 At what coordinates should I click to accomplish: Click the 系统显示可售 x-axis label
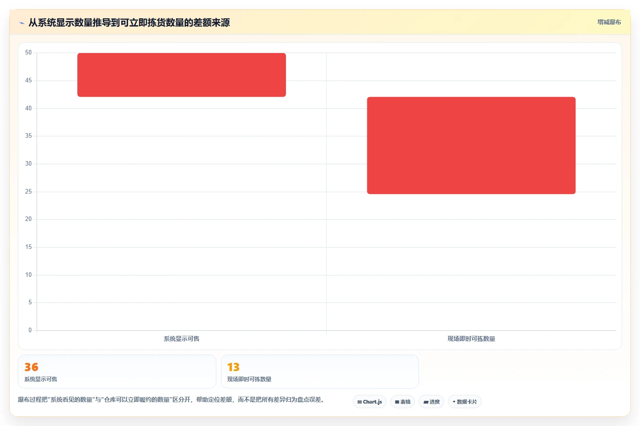click(x=182, y=339)
